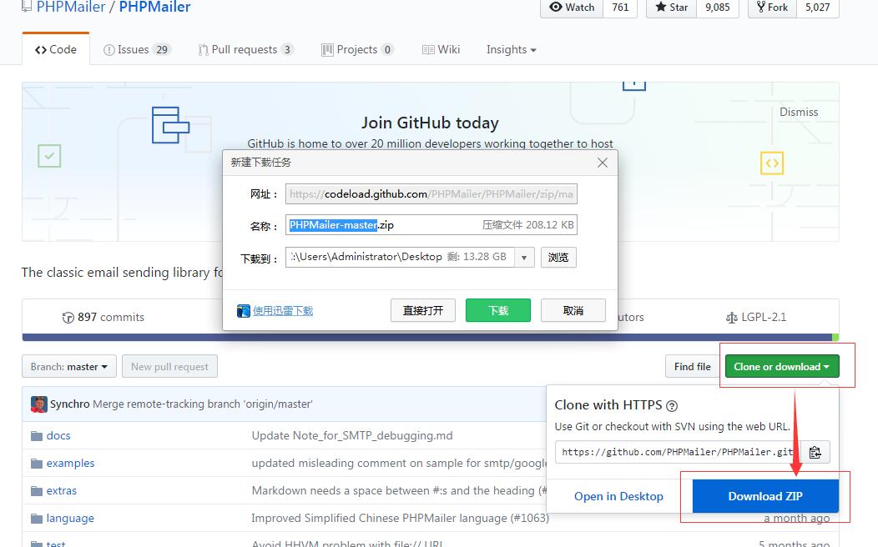Viewport: 878px width, 547px height.
Task: Click the Browse button for download folder
Action: point(558,258)
